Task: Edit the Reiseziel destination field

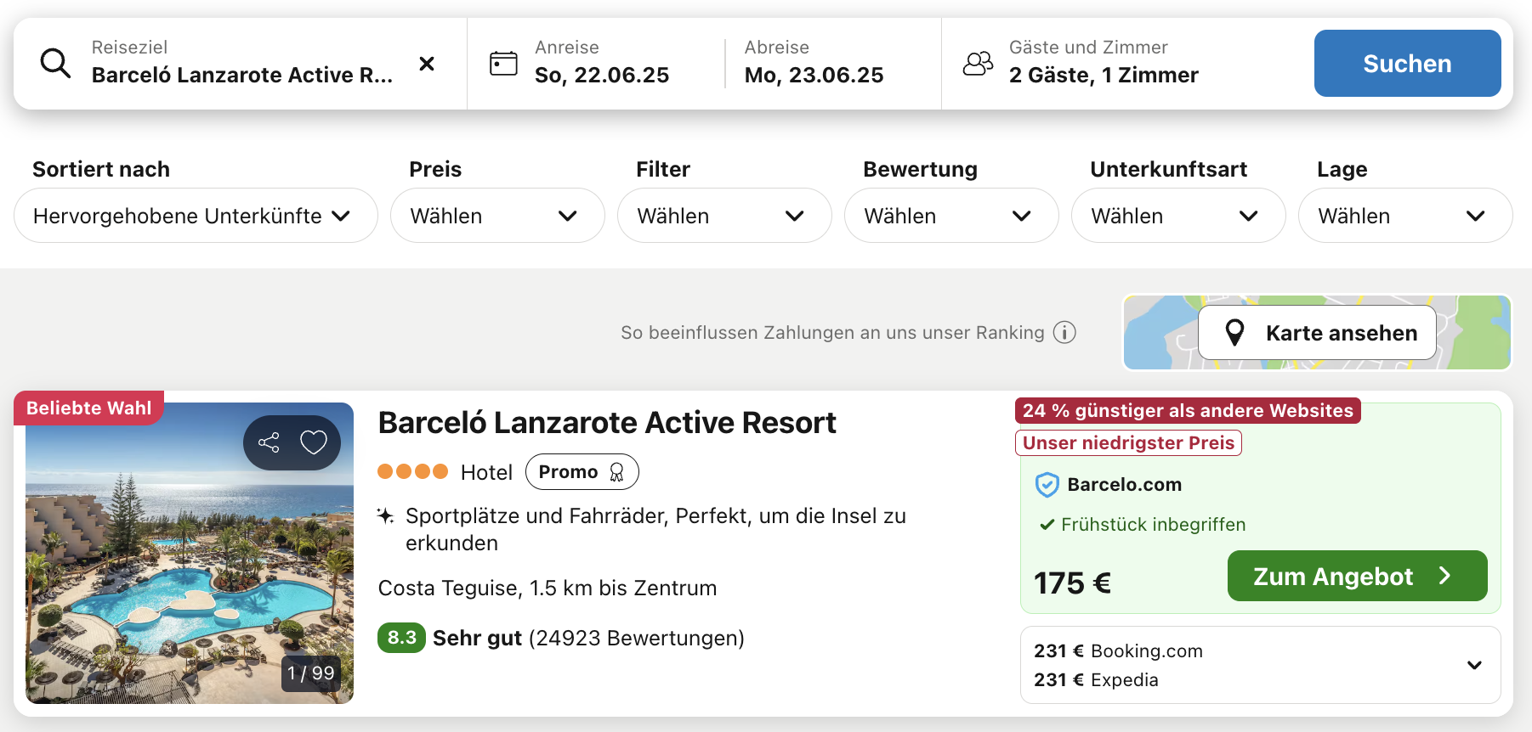Action: click(242, 64)
